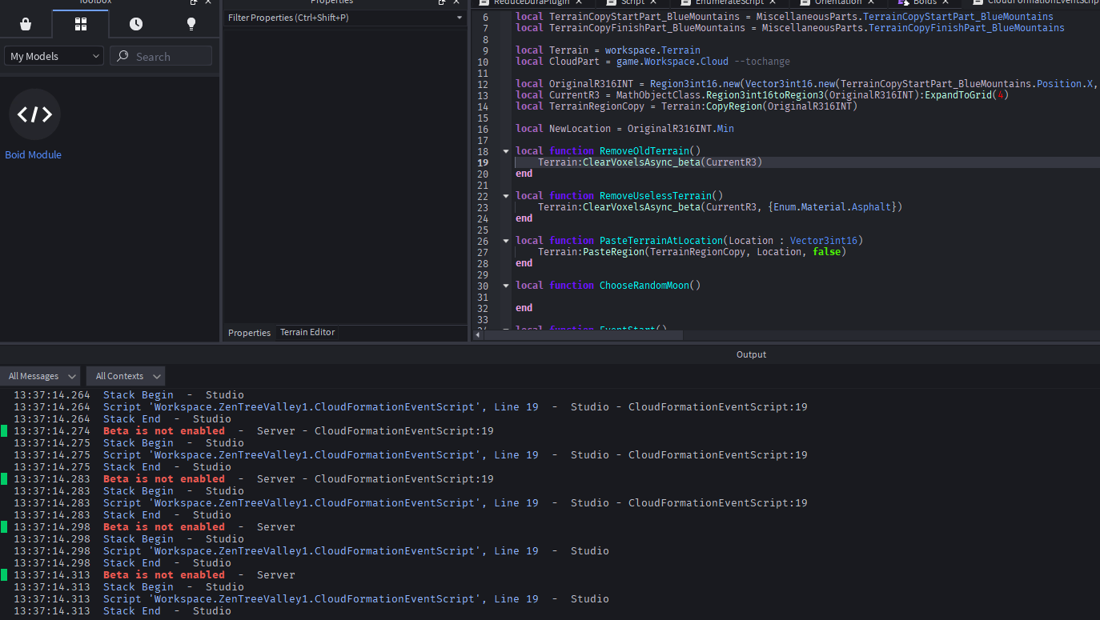The height and width of the screenshot is (620, 1100).
Task: Focus the Toolbox Search field
Action: coord(161,56)
